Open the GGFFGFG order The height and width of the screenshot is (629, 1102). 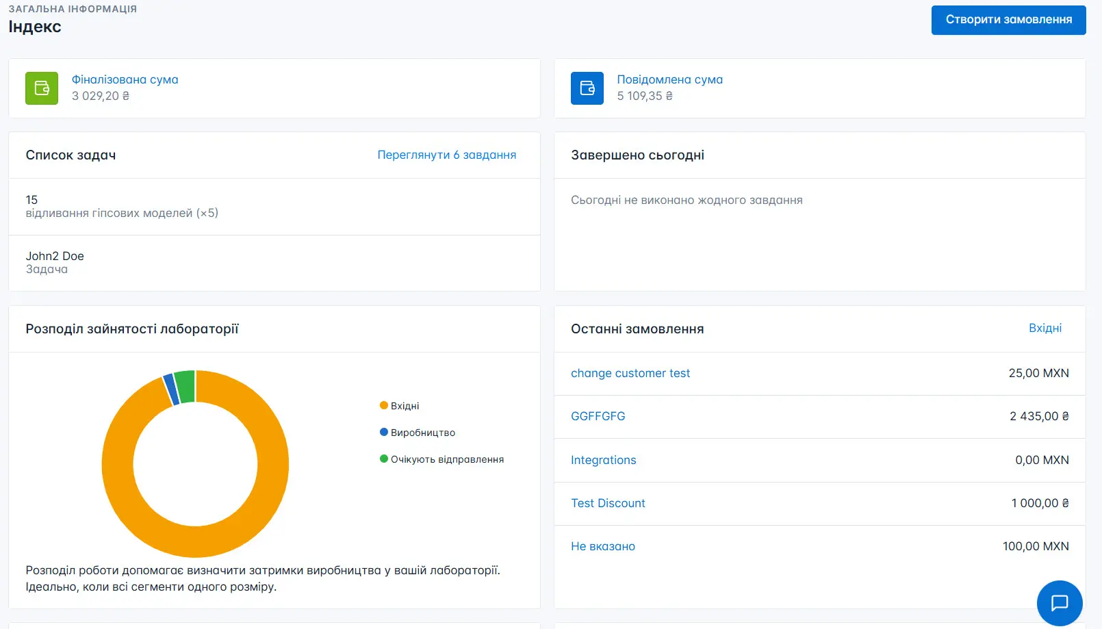[x=598, y=416]
